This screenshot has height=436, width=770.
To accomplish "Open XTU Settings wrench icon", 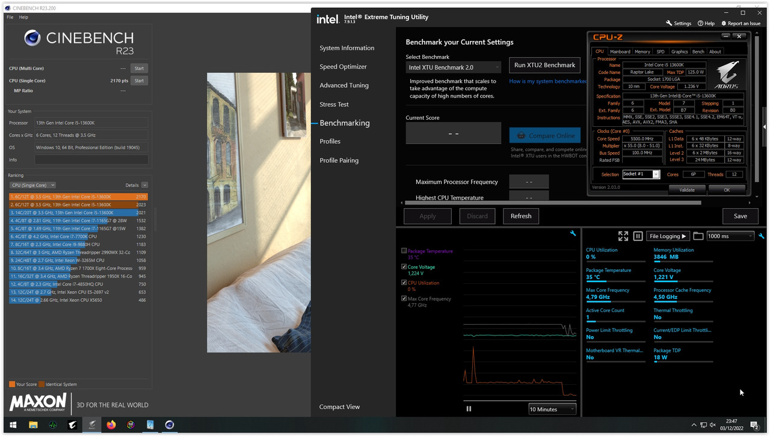I will pyautogui.click(x=669, y=23).
